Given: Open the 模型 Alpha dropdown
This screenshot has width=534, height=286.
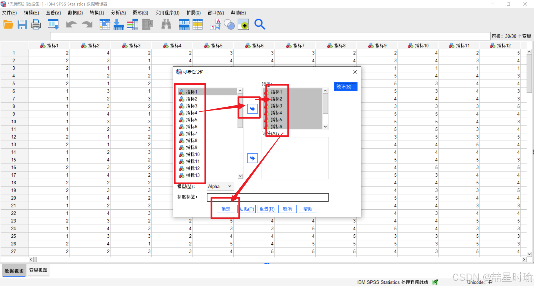Looking at the screenshot, I should (220, 186).
